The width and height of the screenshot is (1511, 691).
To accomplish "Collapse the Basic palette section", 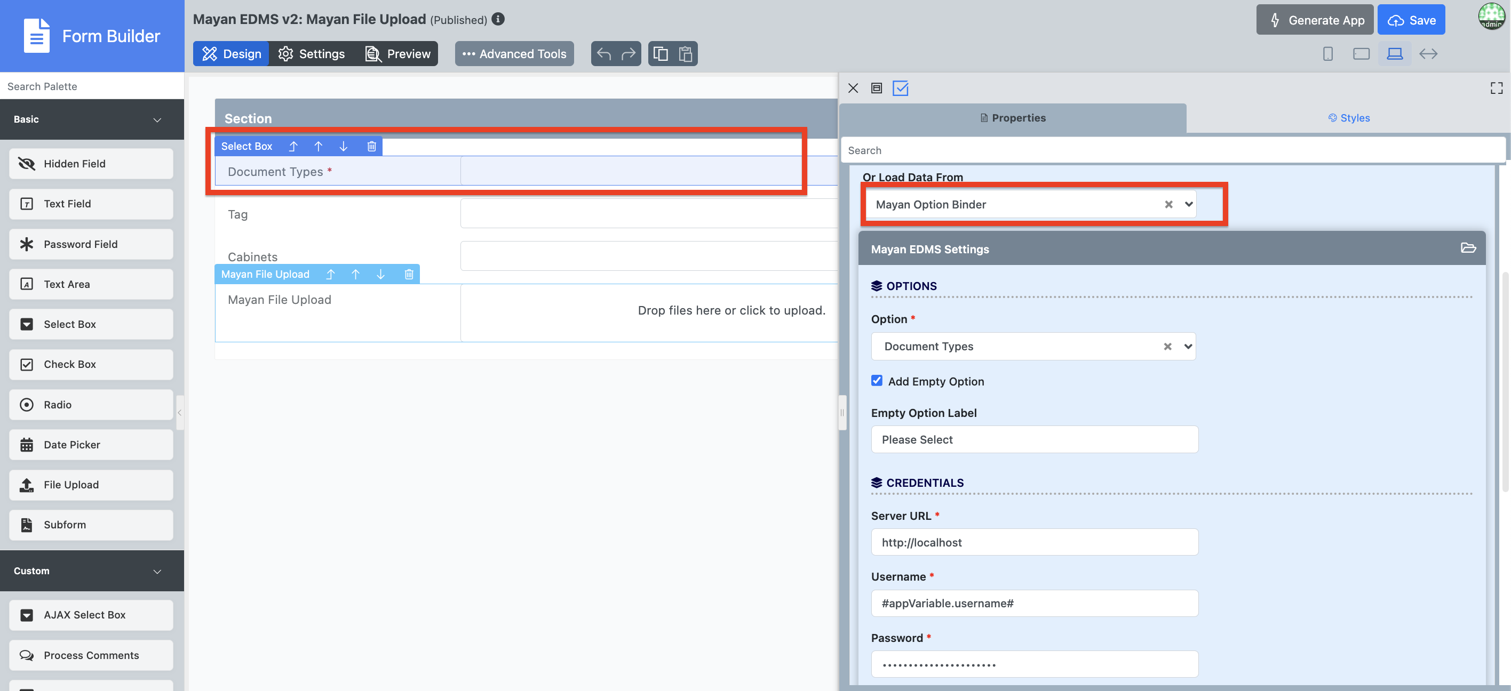I will pyautogui.click(x=157, y=119).
